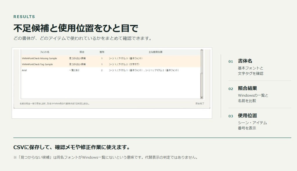
Task: Click the 不足候補と使用位置をひと目で heading
Action: coord(76,28)
